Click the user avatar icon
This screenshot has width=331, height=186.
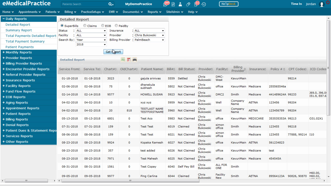click(322, 4)
